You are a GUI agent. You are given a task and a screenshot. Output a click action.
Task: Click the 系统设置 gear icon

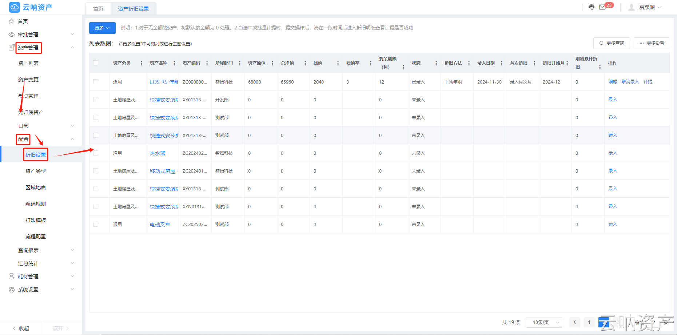12,290
